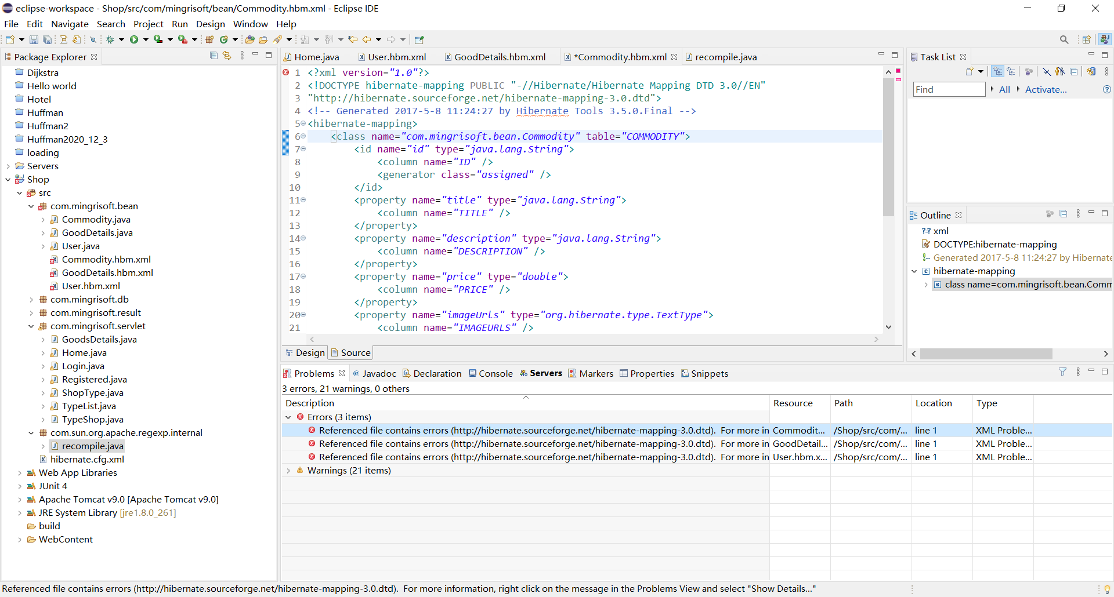Click the Resource column header
1114x597 pixels.
click(800, 403)
